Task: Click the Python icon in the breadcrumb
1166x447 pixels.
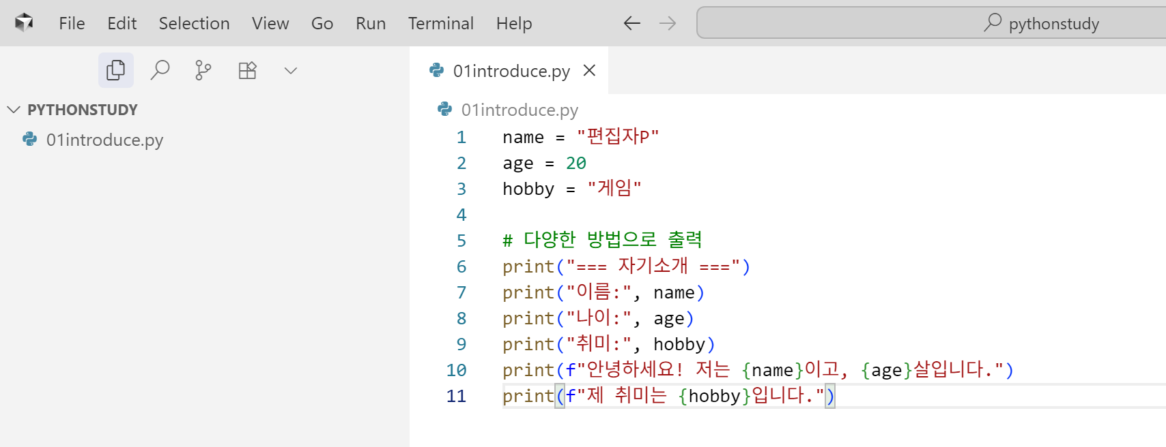Action: 445,109
